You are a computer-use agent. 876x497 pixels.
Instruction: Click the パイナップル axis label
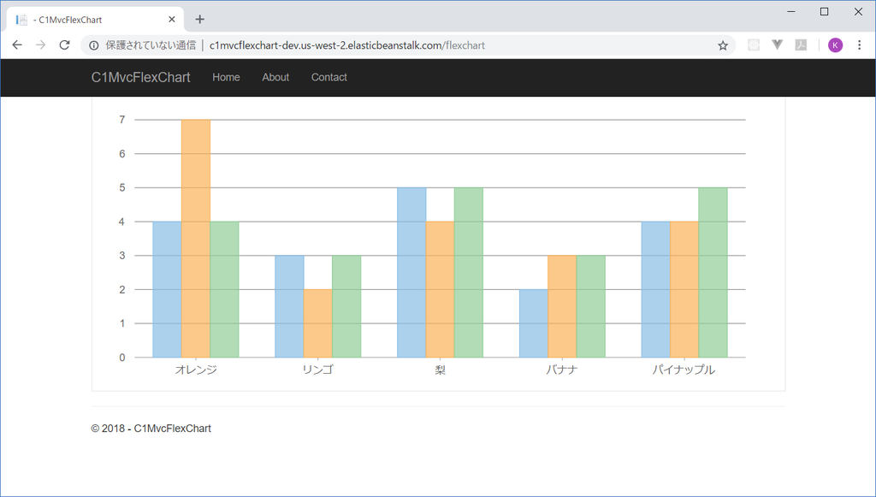684,370
